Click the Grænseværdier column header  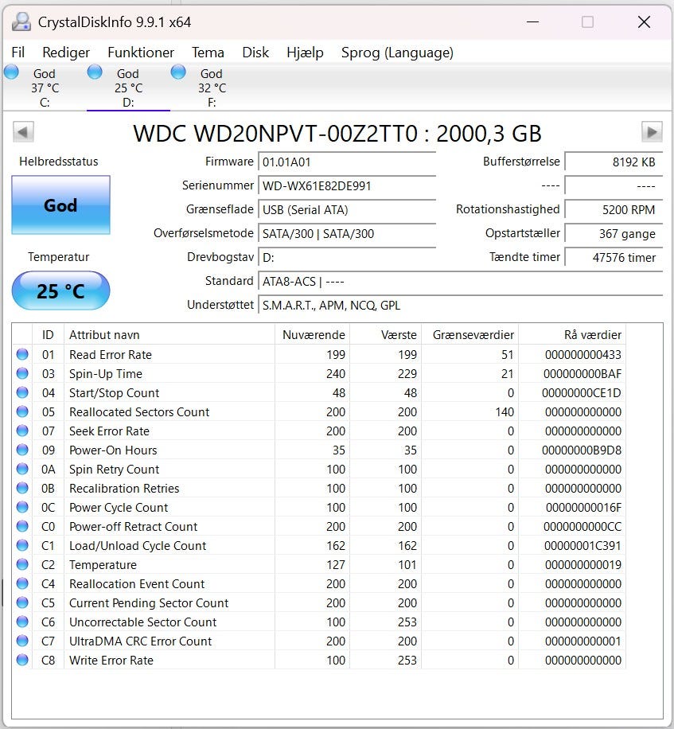470,335
